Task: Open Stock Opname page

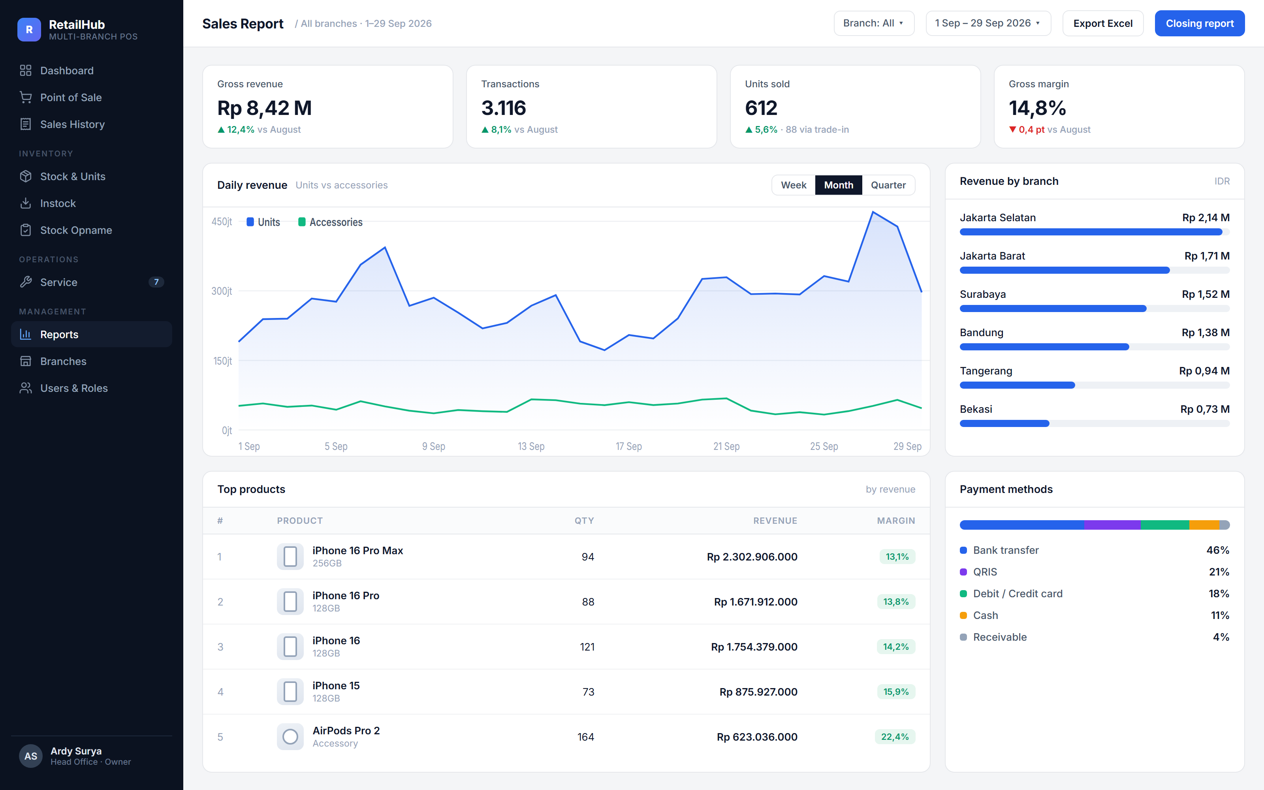Action: pyautogui.click(x=91, y=230)
